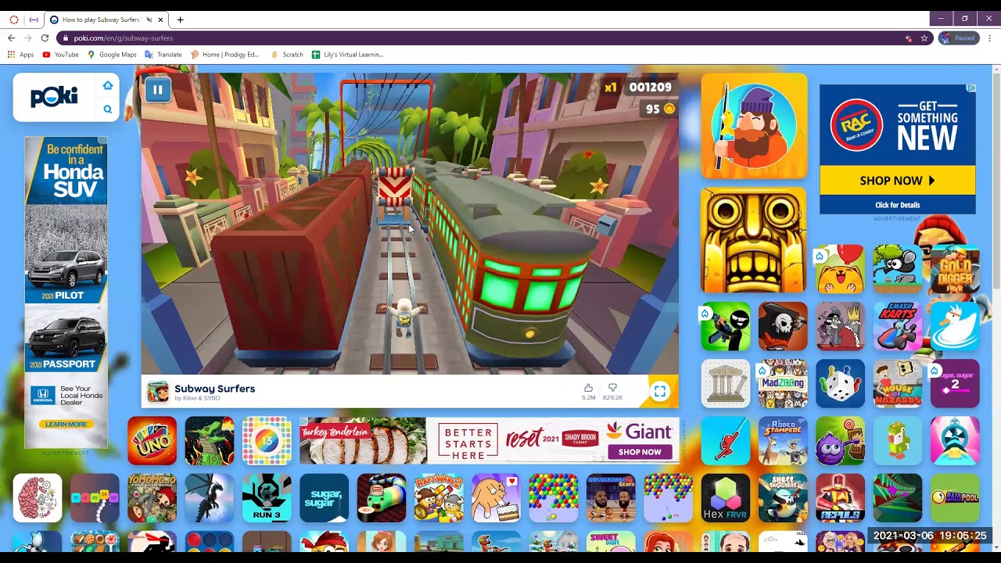Pause the Subway Surfers game
Screen dimensions: 1001x563
point(157,90)
